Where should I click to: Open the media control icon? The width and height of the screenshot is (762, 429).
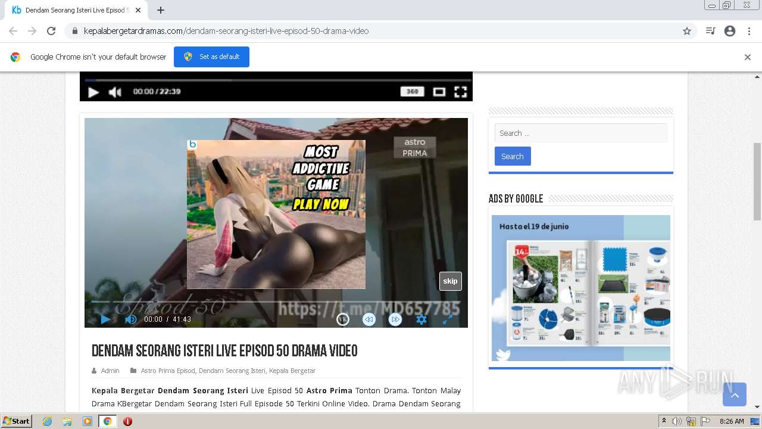710,31
